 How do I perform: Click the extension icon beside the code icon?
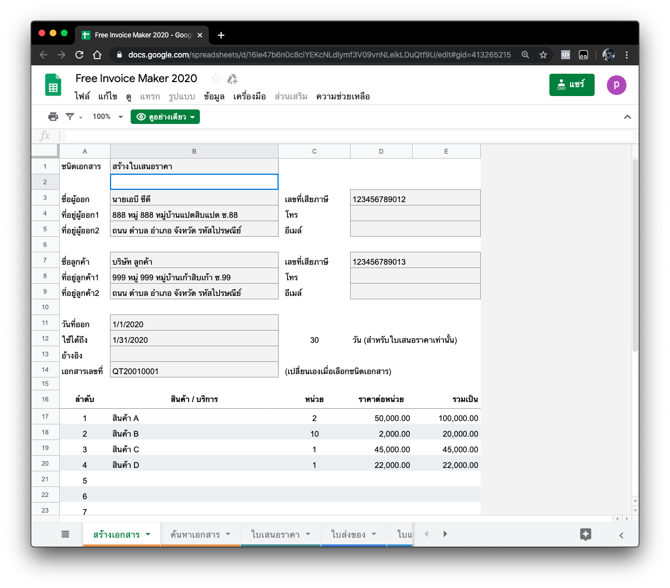tap(583, 55)
